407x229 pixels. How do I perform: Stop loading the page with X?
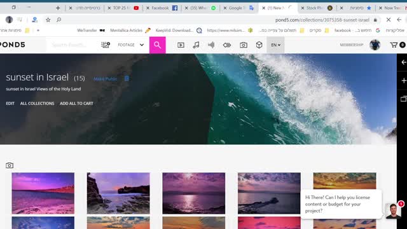click(x=389, y=20)
